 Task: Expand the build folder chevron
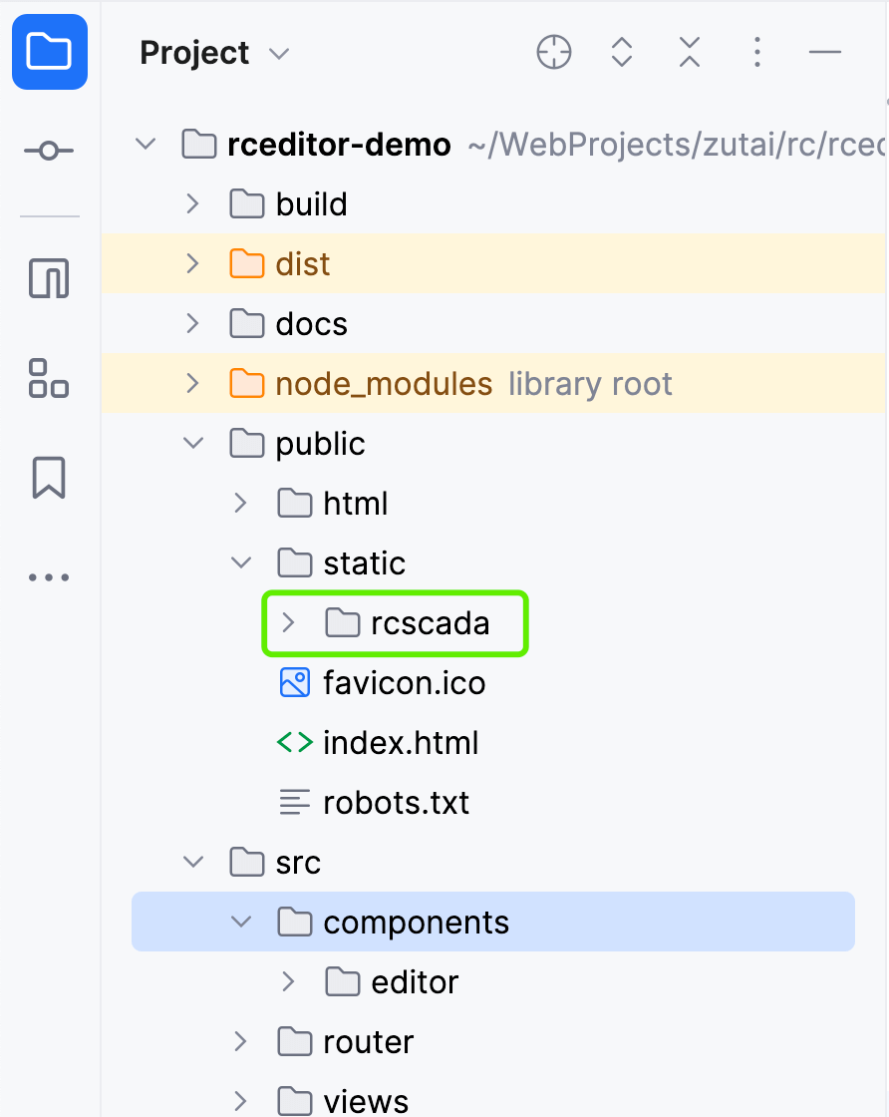tap(193, 204)
